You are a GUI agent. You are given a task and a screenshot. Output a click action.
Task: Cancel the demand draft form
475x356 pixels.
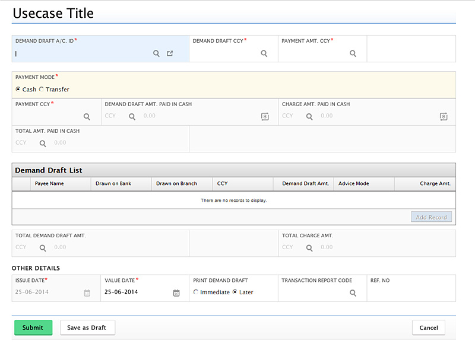(428, 328)
